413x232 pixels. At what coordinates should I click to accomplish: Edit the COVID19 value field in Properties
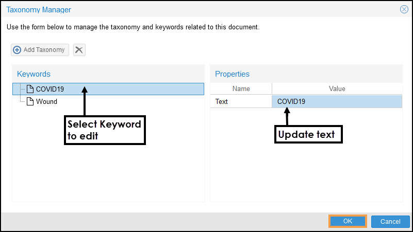tap(337, 101)
